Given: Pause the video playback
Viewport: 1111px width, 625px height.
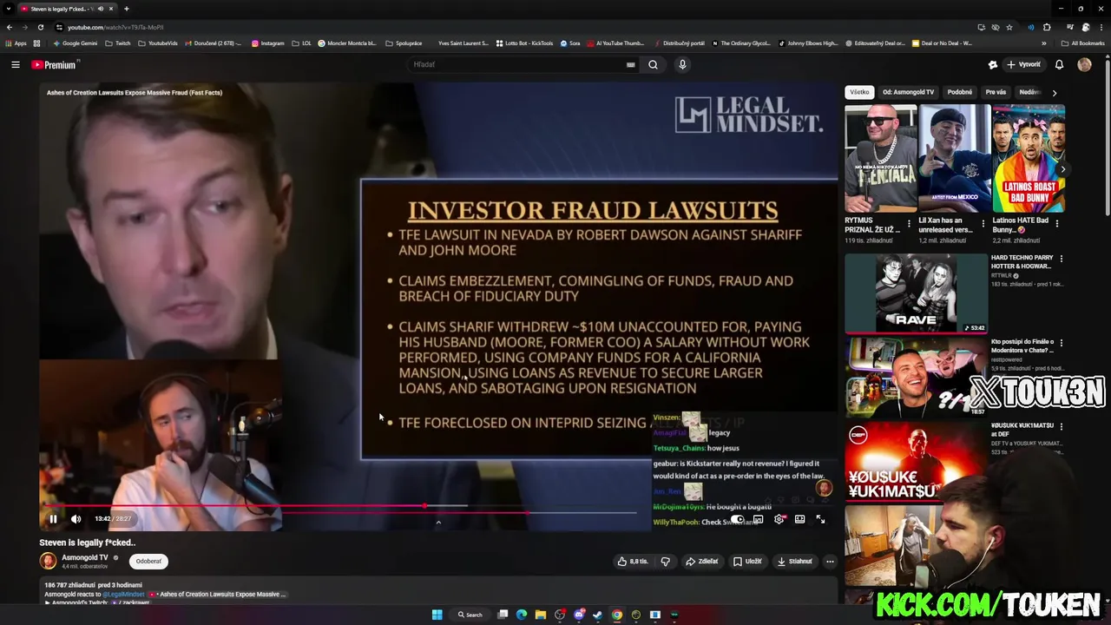Looking at the screenshot, I should point(53,519).
